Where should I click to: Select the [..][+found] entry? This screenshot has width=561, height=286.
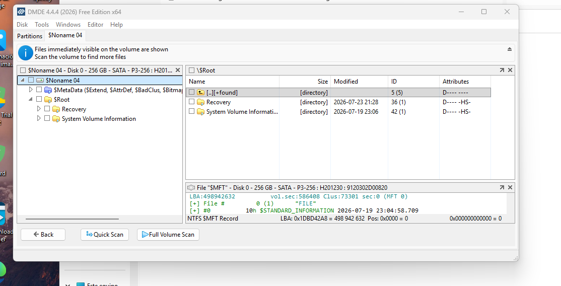222,93
